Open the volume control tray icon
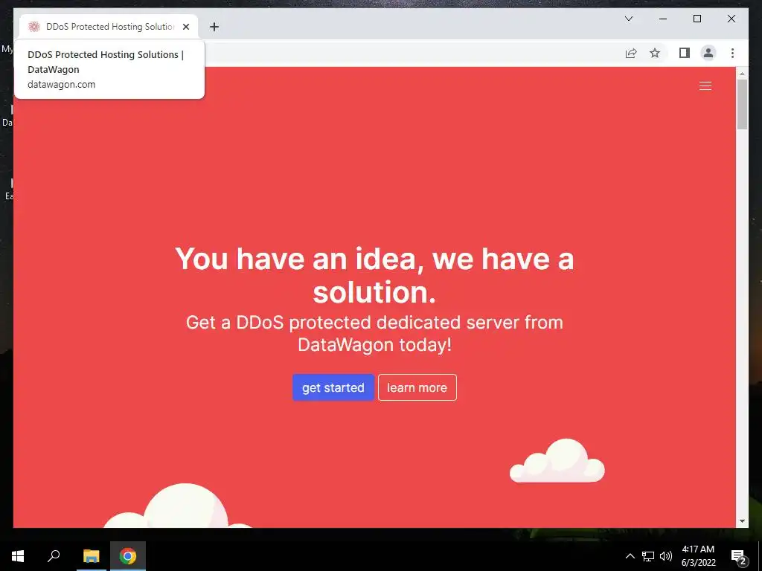This screenshot has height=571, width=762. (x=666, y=556)
